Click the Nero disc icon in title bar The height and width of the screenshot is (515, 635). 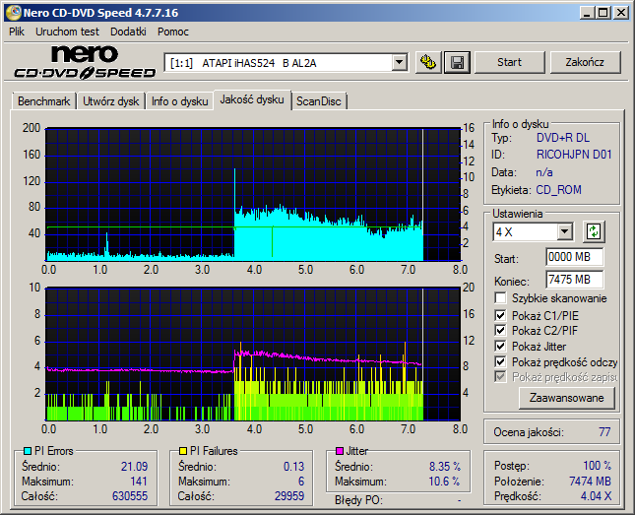(x=13, y=13)
